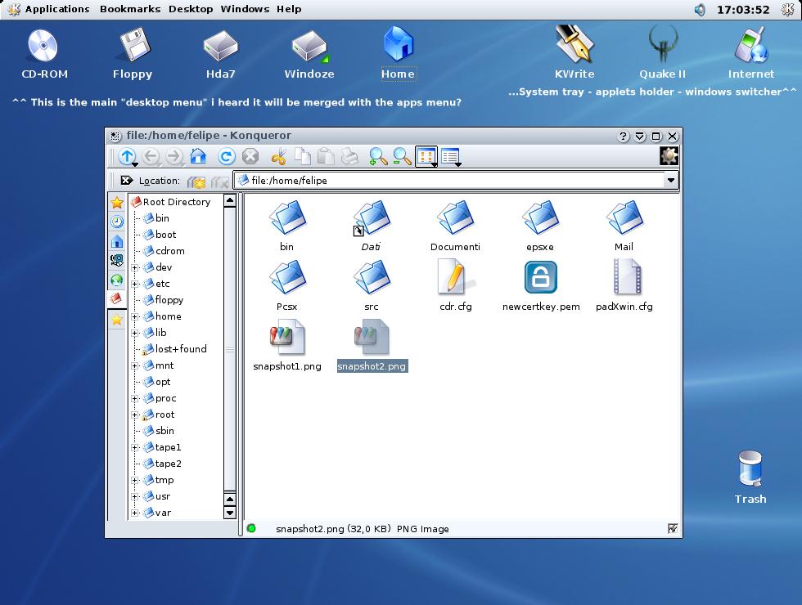
Task: Click the KDE gear animation icon
Action: pyautogui.click(x=669, y=156)
